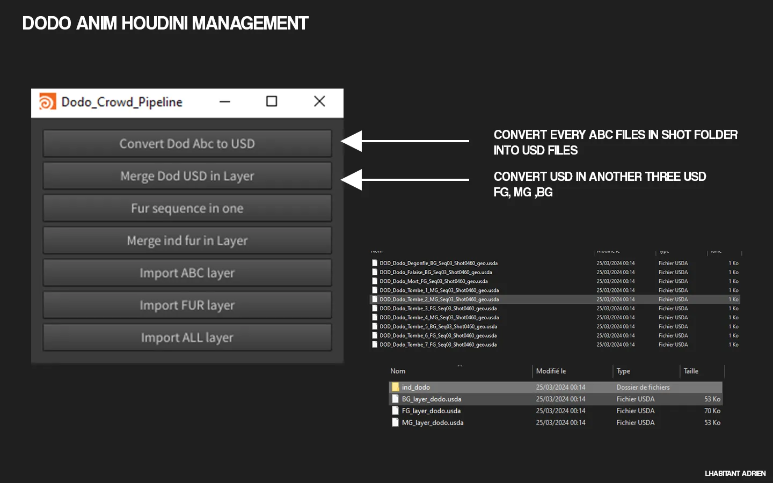773x483 pixels.
Task: Open the ind_dodo folder name
Action: (416, 387)
